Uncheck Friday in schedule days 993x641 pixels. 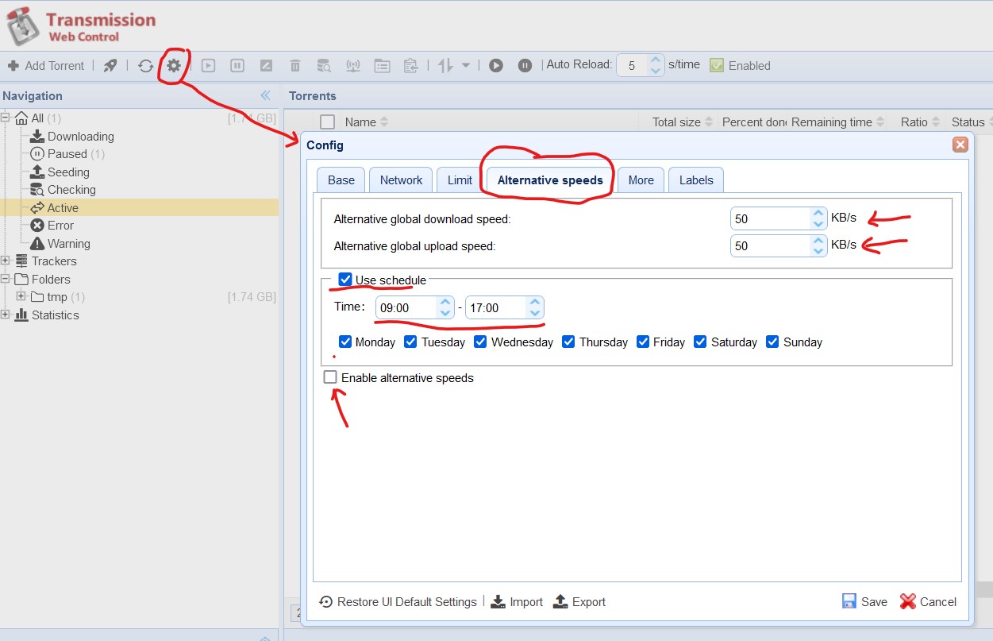point(642,342)
